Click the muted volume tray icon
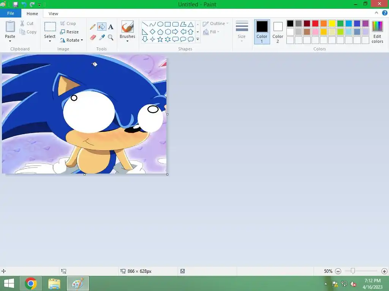The height and width of the screenshot is (291, 389). tap(353, 284)
